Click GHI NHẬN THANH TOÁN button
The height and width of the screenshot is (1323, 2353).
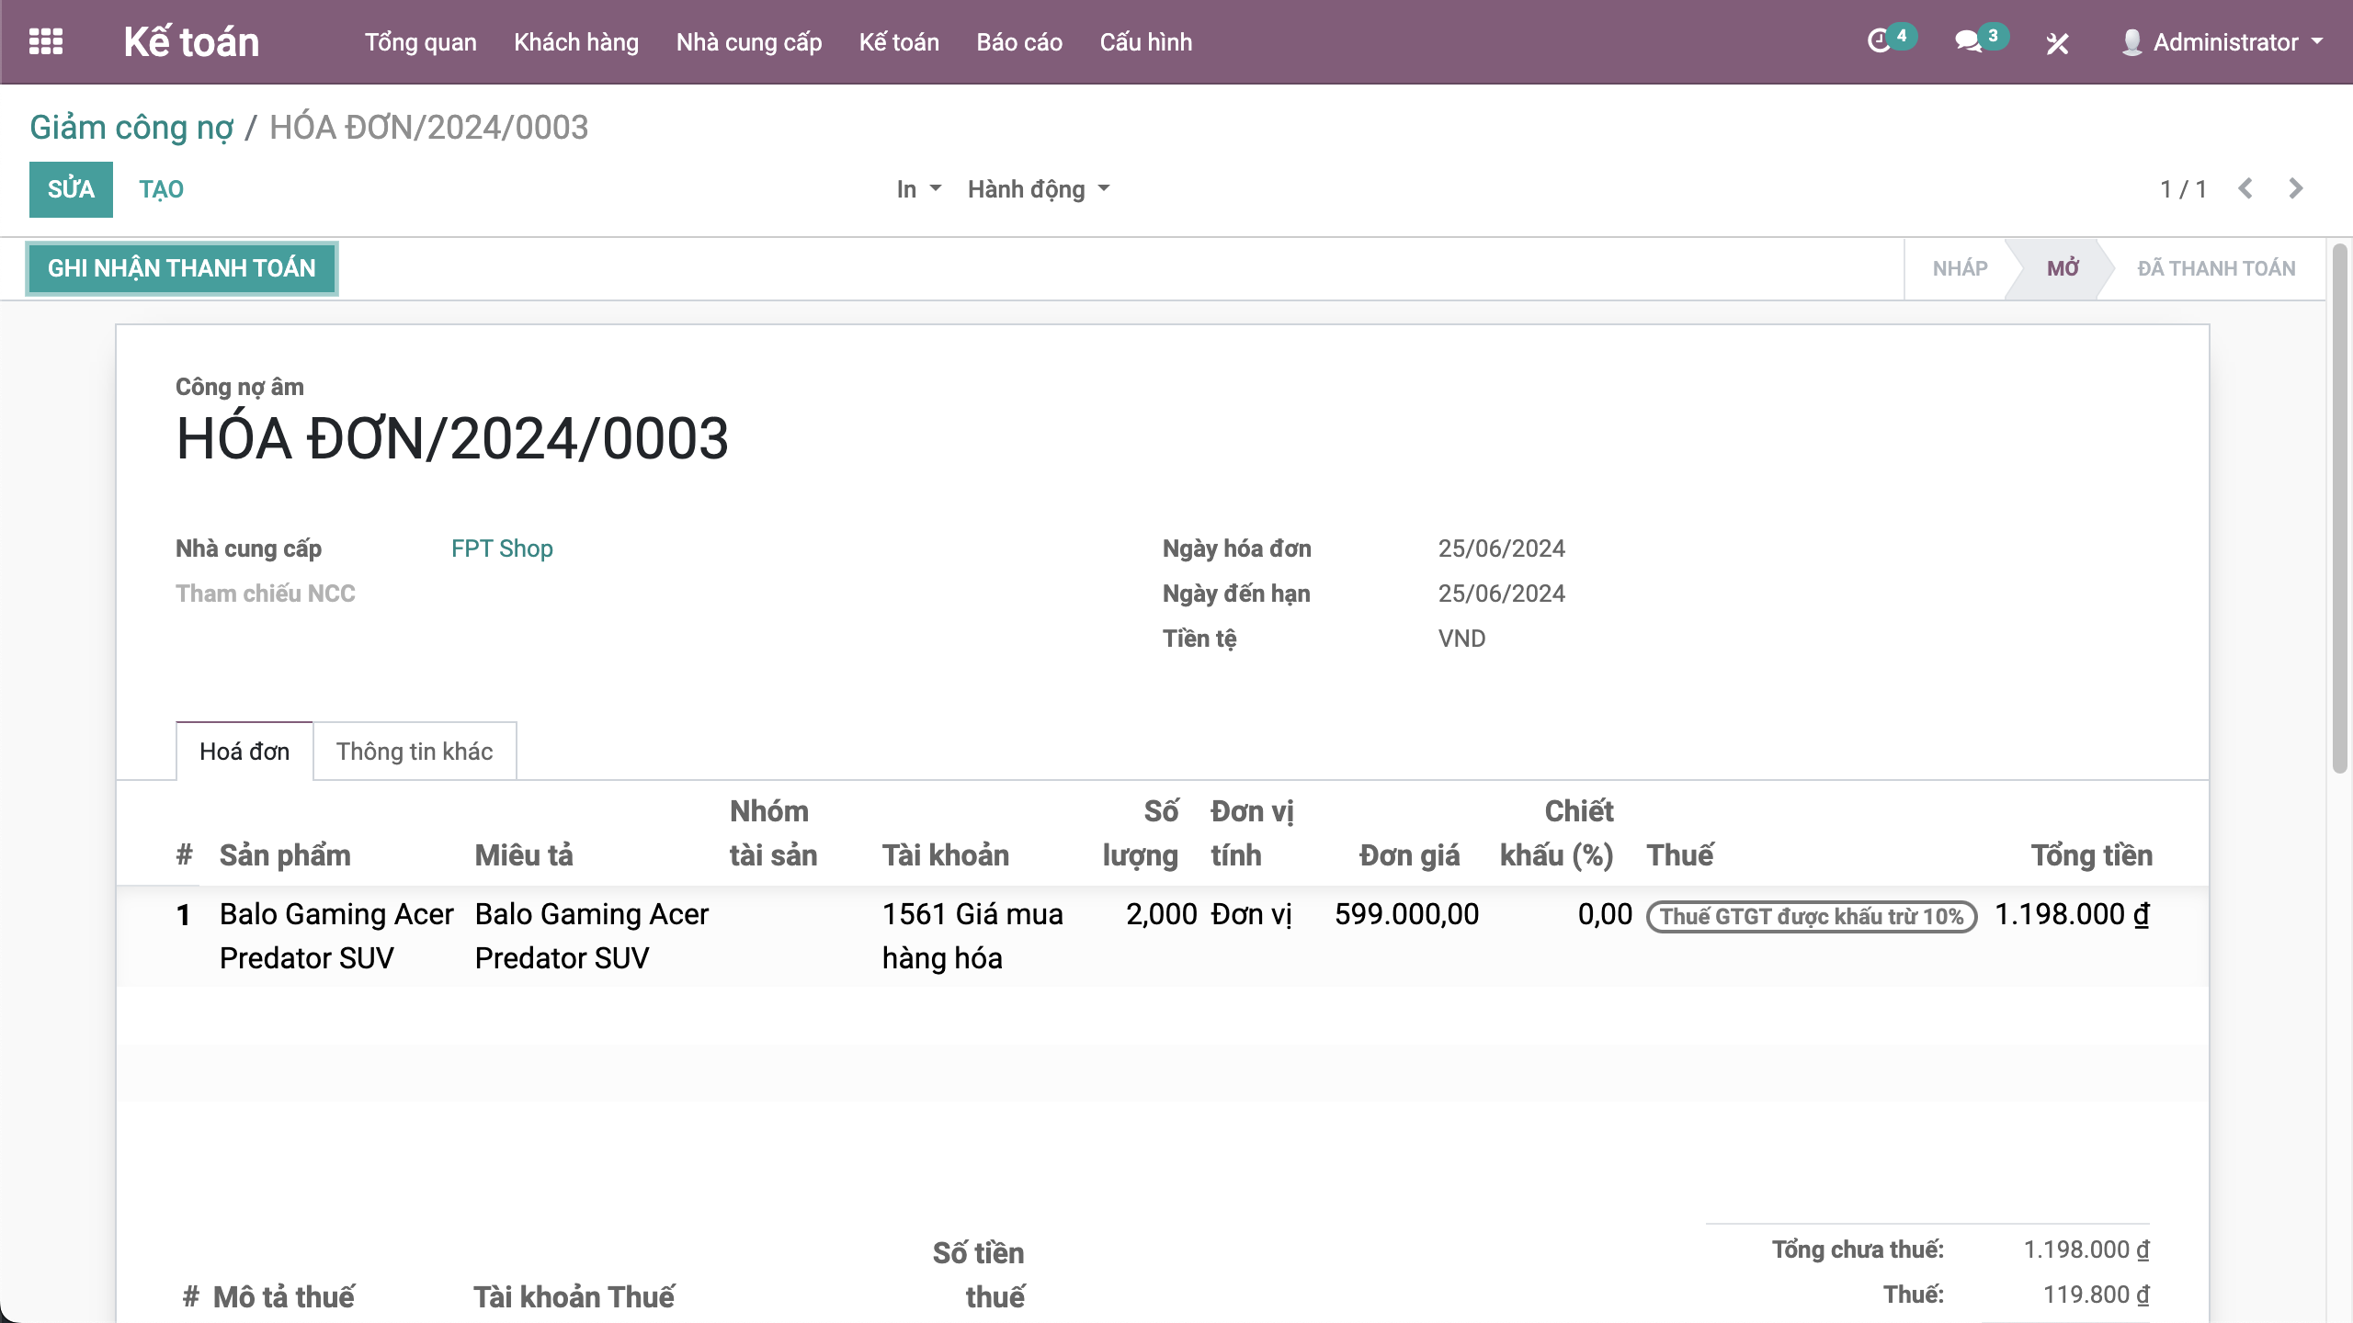(182, 268)
